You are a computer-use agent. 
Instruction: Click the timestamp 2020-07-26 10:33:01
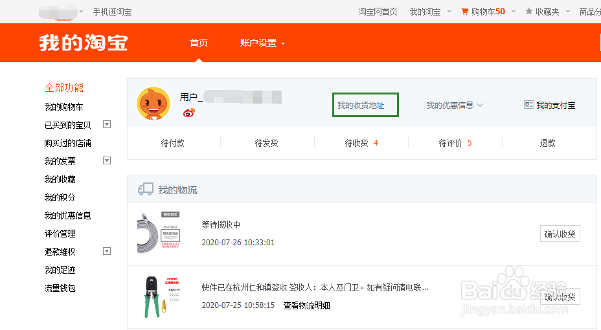tap(238, 243)
